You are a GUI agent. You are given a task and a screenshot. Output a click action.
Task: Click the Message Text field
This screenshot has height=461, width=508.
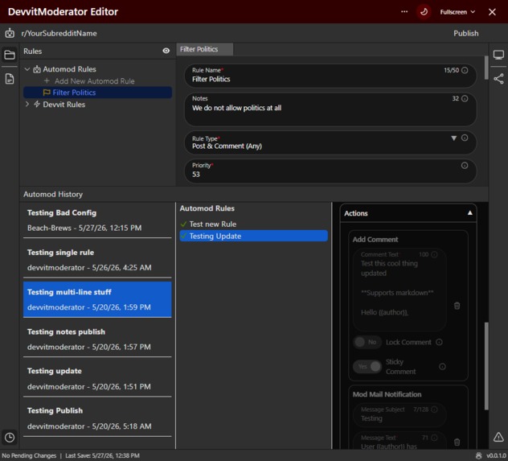click(x=399, y=441)
